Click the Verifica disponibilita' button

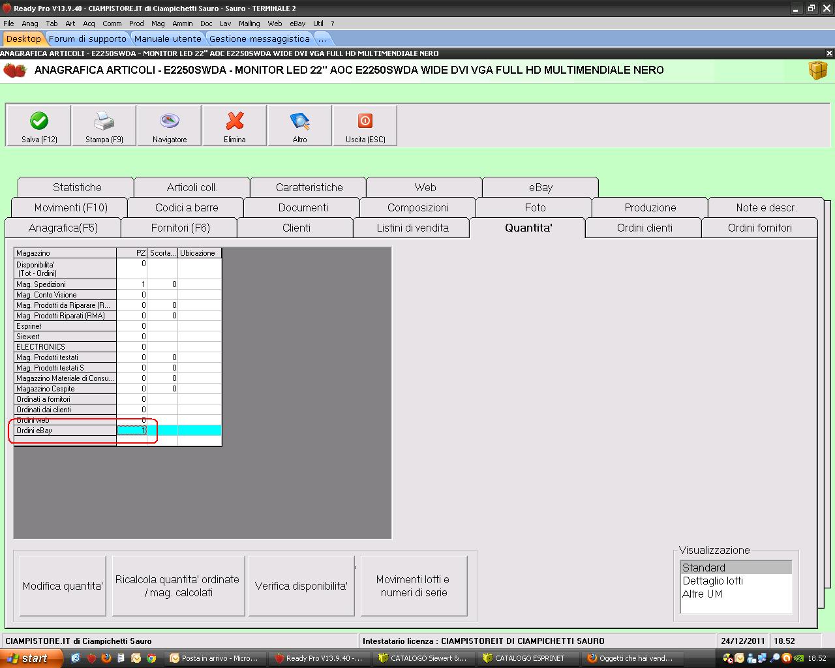(x=301, y=586)
